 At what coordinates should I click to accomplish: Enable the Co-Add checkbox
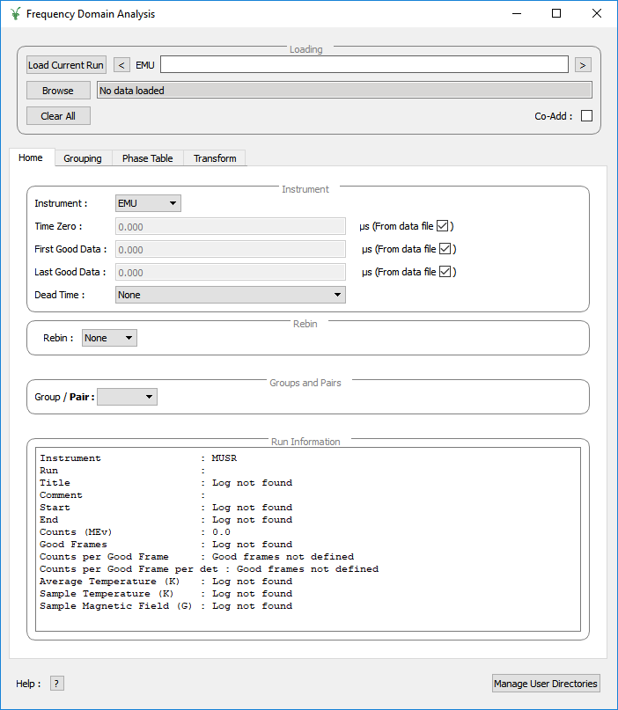(x=586, y=116)
